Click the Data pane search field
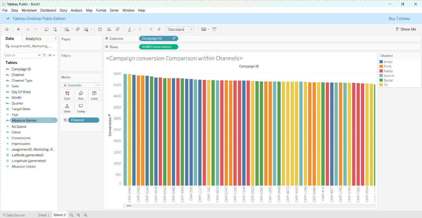422x218 pixels. 23,55
